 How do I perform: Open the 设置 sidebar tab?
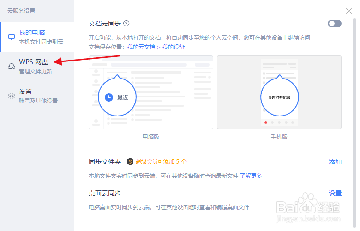pos(37,96)
